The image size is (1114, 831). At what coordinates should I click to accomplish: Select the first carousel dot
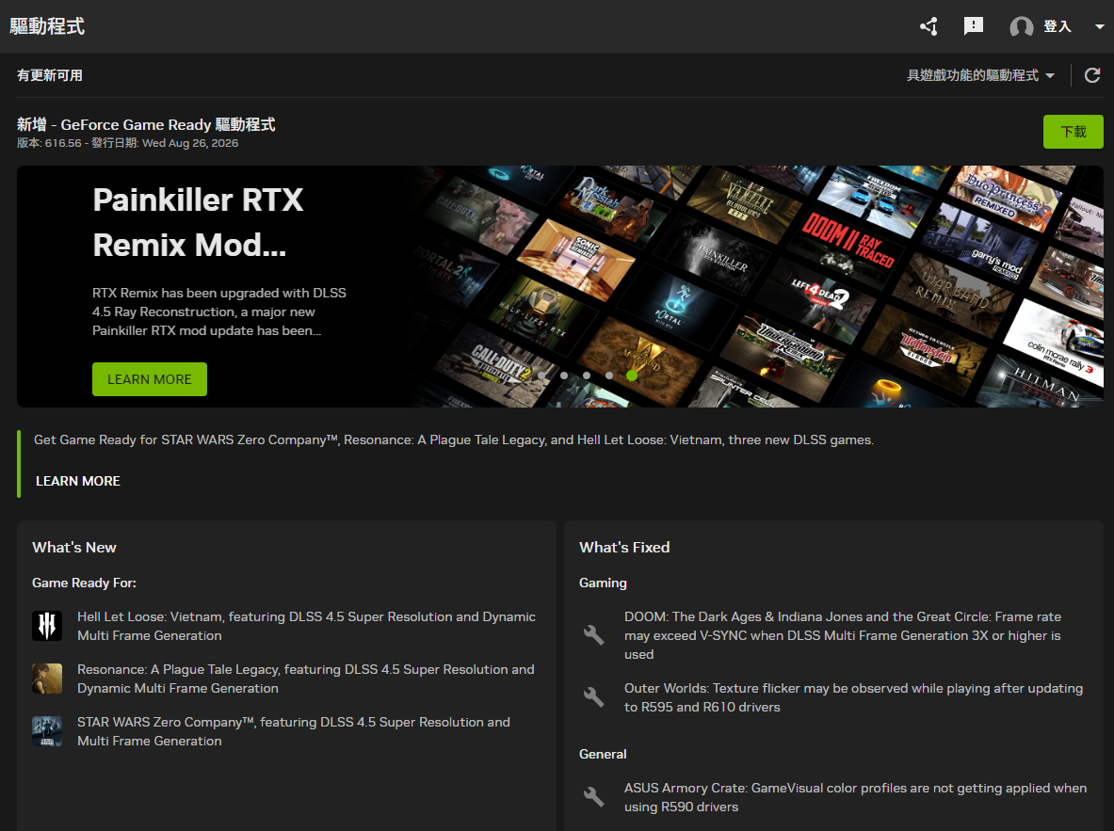(x=541, y=375)
